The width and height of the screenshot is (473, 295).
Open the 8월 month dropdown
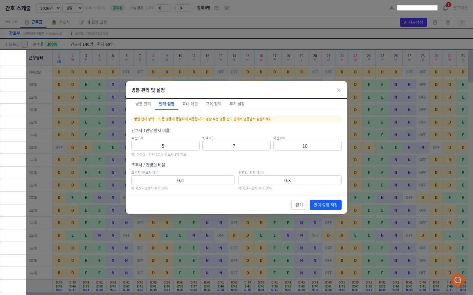point(73,8)
